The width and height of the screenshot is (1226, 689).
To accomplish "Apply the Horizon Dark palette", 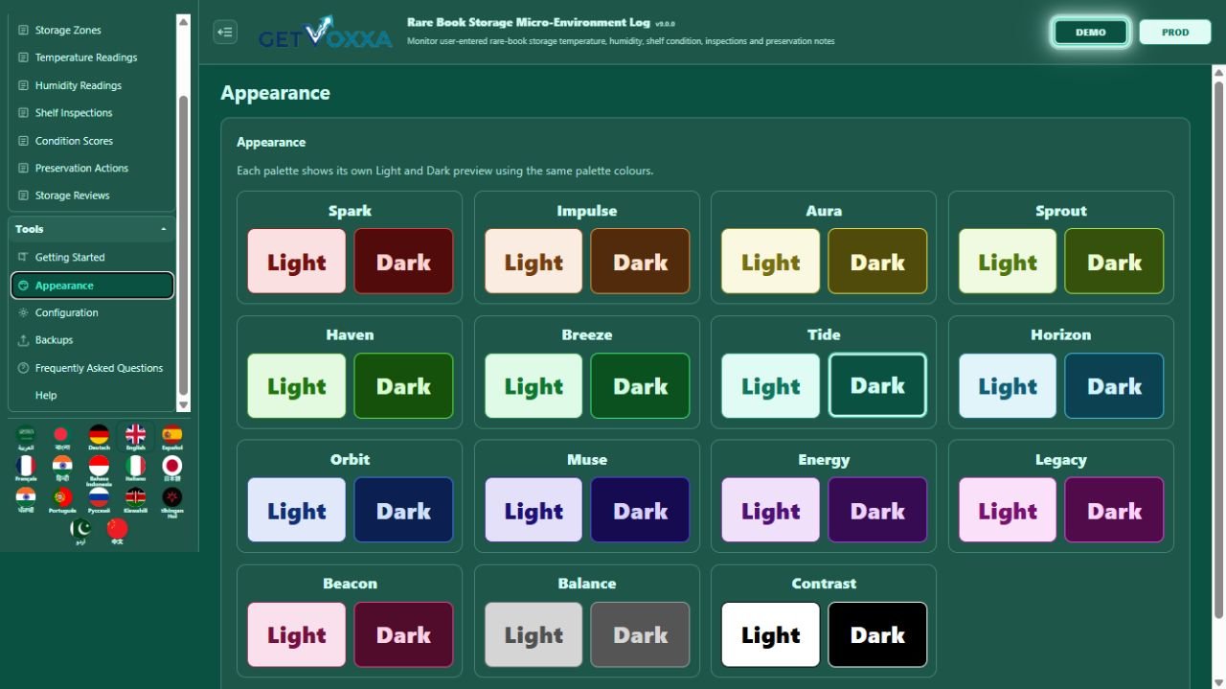I will [x=1114, y=386].
